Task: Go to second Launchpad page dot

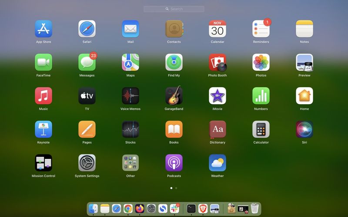Action: click(x=176, y=188)
